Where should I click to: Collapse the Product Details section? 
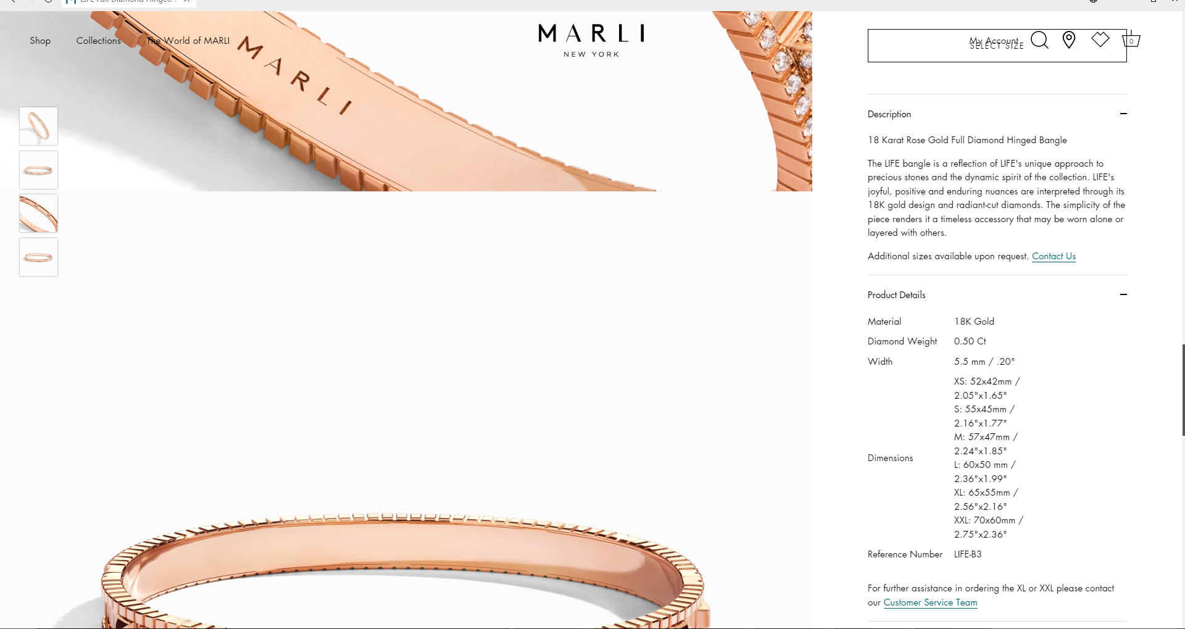click(1123, 294)
